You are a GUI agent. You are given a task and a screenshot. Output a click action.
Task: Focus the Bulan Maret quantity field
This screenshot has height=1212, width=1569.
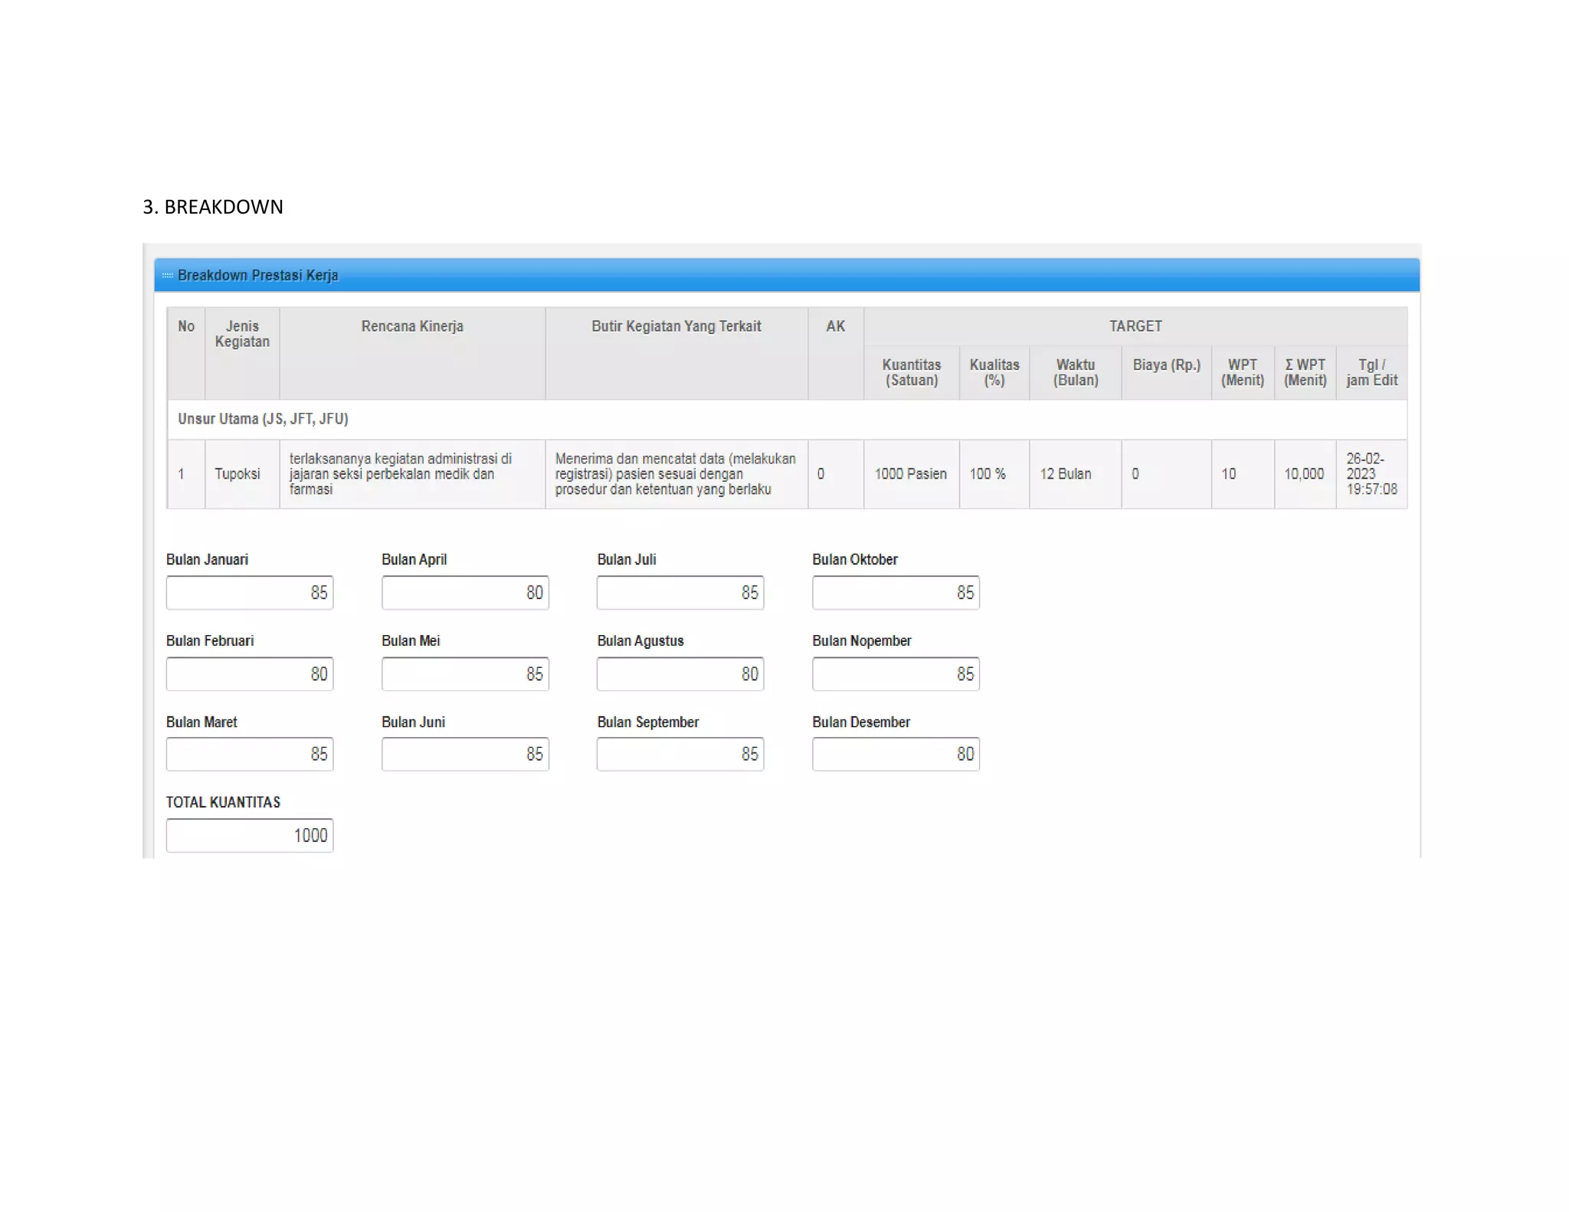pos(250,754)
